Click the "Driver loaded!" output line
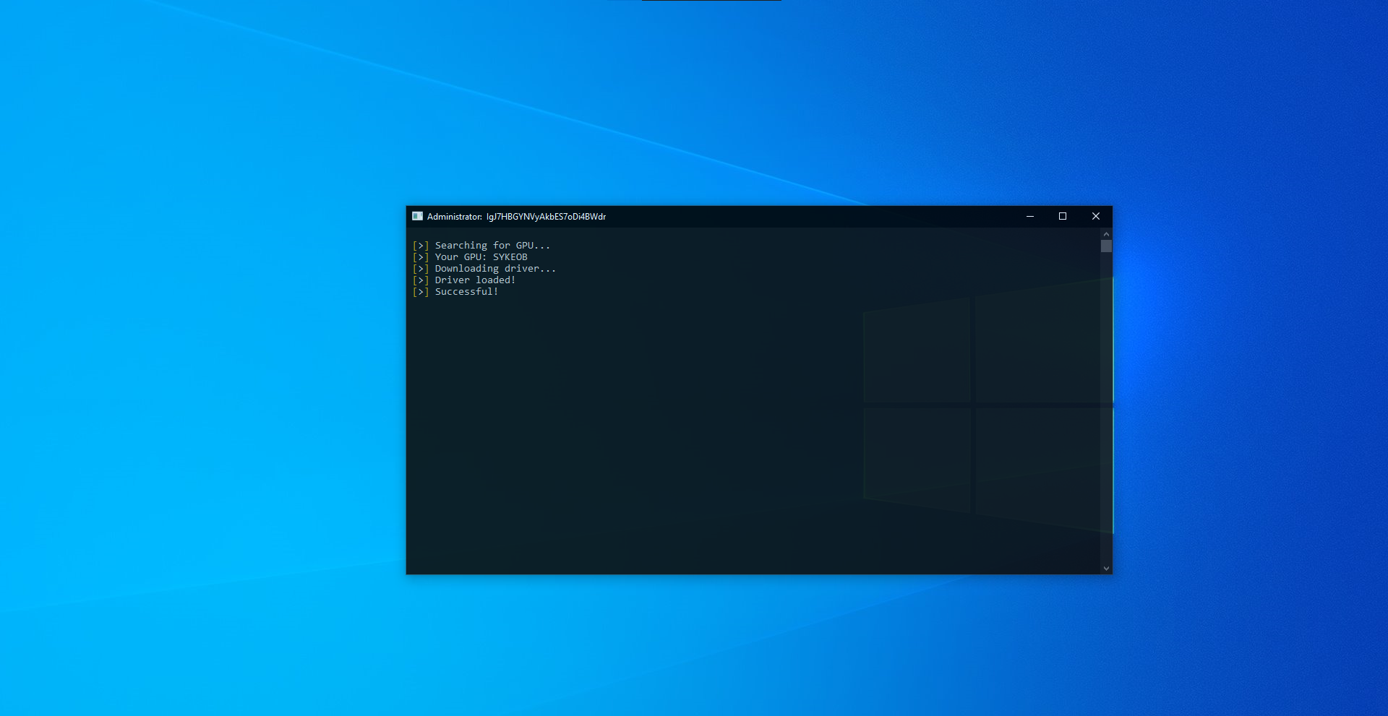 pos(475,280)
